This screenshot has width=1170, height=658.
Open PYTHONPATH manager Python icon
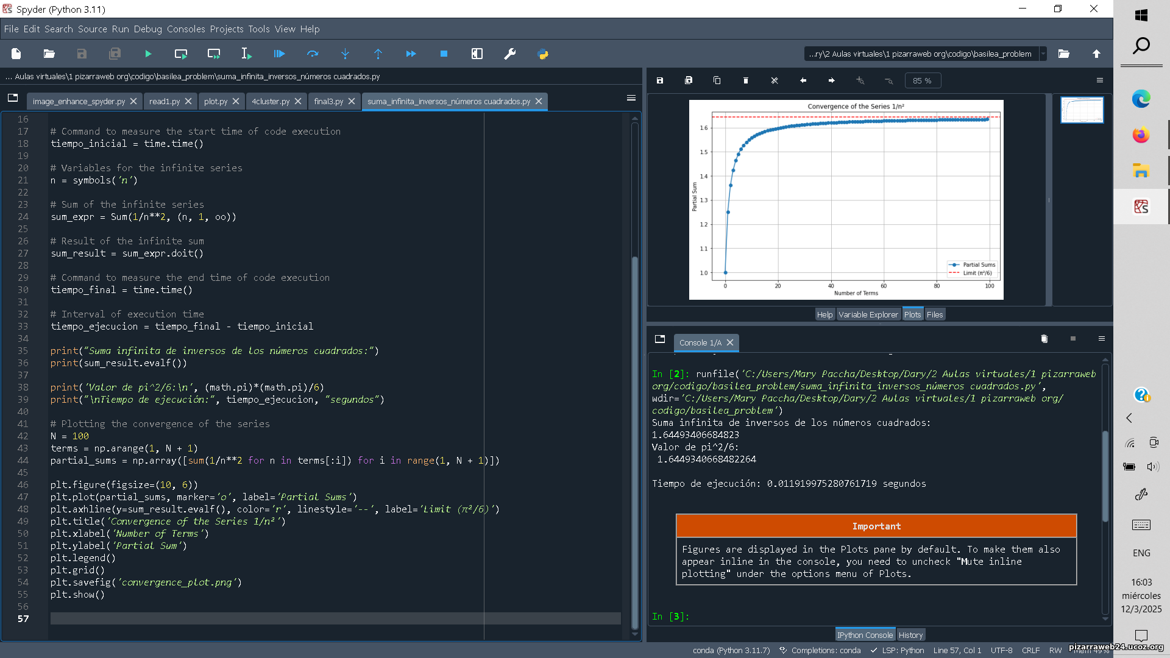543,54
